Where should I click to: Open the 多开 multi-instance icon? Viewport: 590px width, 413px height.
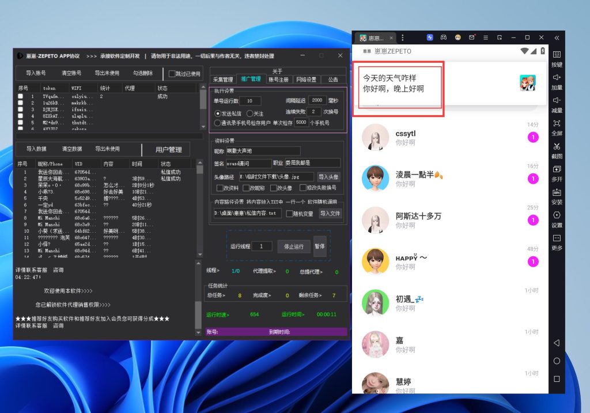pyautogui.click(x=557, y=172)
